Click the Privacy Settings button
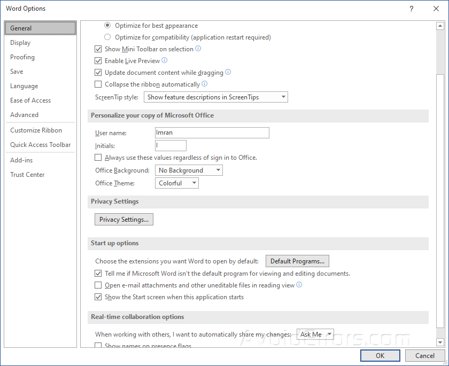This screenshot has width=449, height=366. [123, 219]
